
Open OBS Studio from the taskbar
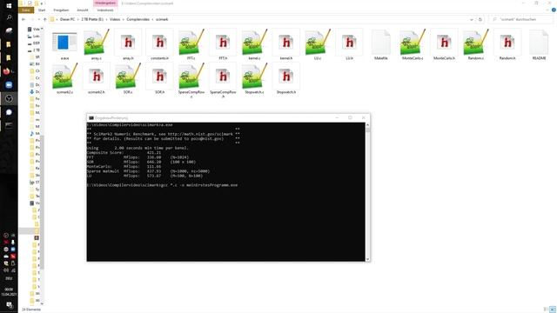click(9, 98)
